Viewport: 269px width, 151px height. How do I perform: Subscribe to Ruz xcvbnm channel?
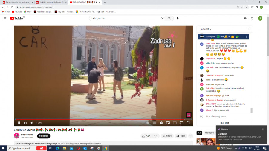click(x=44, y=136)
